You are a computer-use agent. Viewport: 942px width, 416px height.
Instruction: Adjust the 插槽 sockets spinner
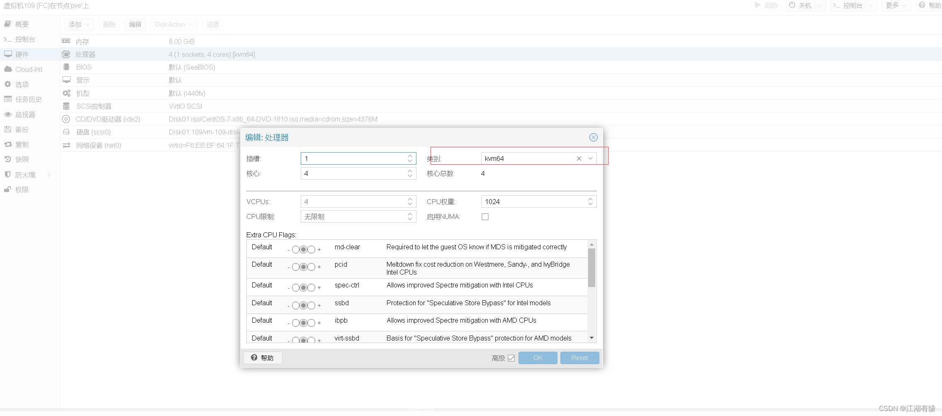[x=410, y=158]
